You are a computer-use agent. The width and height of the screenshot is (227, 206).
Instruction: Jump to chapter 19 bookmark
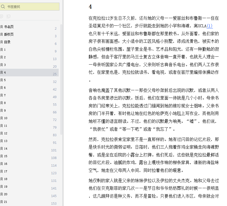click(x=29, y=187)
